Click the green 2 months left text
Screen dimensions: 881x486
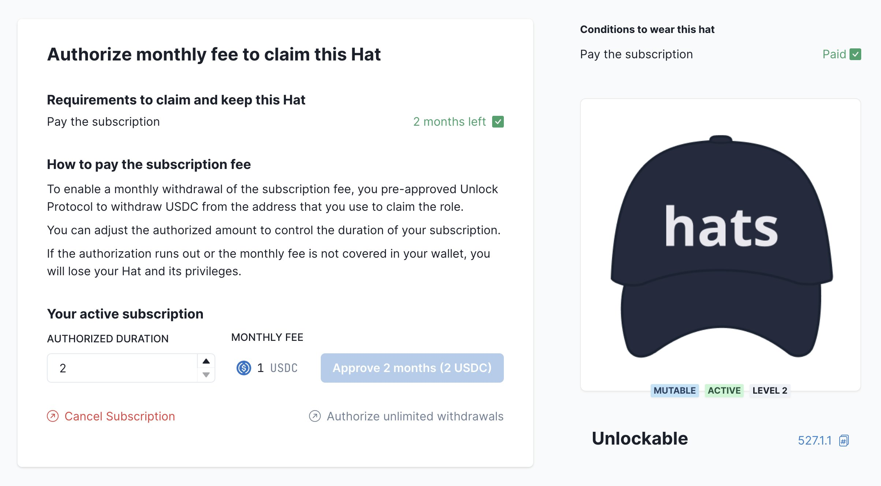449,122
